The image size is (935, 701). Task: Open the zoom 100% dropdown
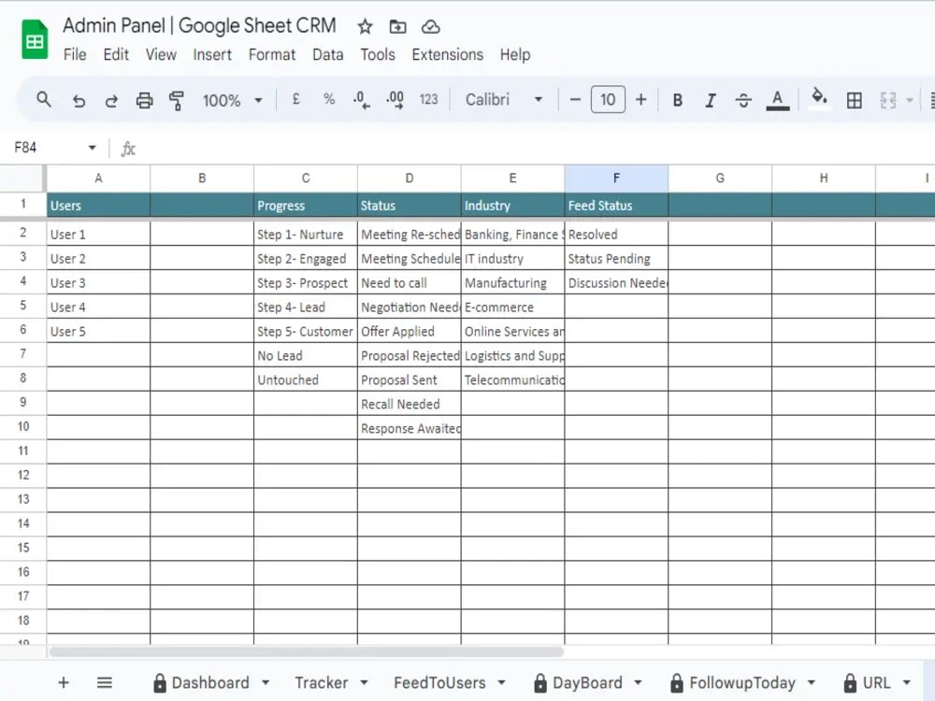232,100
